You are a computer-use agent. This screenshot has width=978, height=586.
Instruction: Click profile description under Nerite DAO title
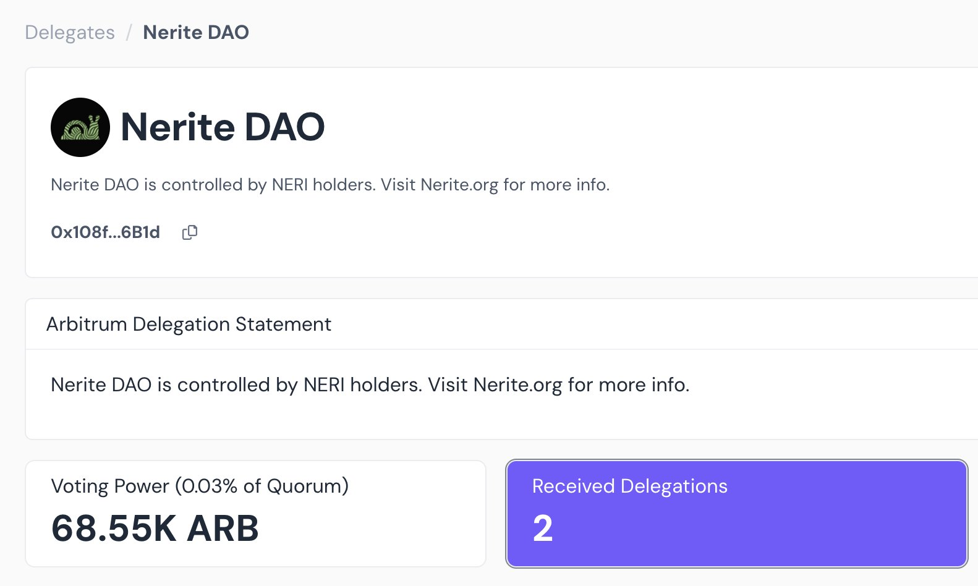pos(330,185)
